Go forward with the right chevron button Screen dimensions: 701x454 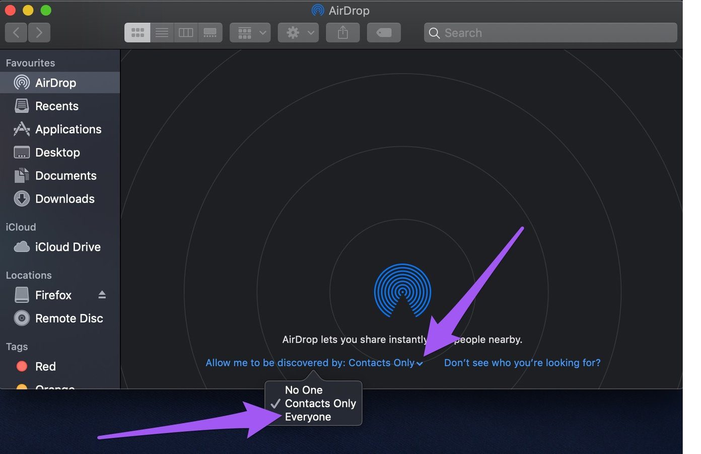(x=39, y=33)
